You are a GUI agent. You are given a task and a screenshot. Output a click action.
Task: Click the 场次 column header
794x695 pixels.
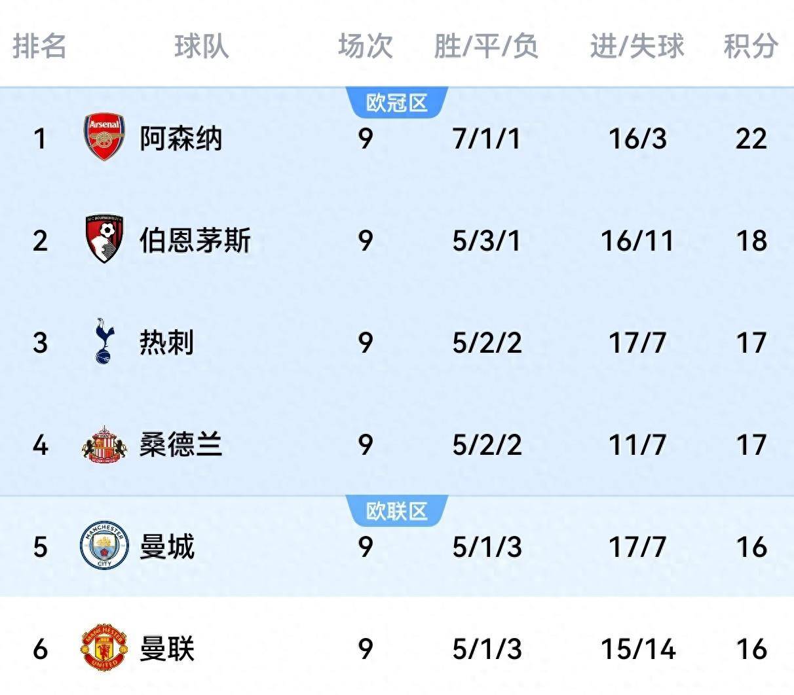(x=365, y=46)
